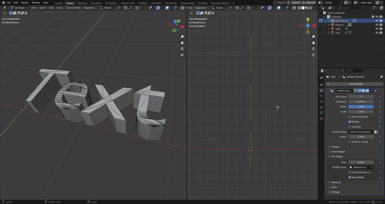Viewport: 385px width, 204px height.
Task: Enable the Even Thickness checkbox
Action: pyautogui.click(x=350, y=117)
